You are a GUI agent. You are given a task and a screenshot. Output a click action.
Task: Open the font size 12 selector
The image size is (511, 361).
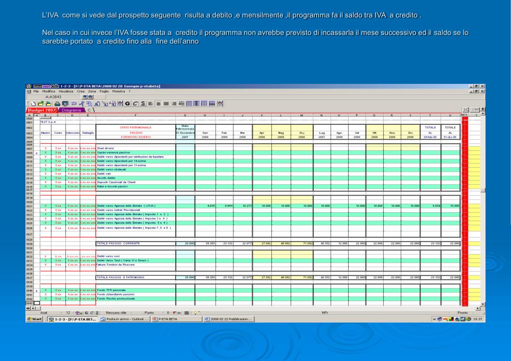click(x=69, y=313)
